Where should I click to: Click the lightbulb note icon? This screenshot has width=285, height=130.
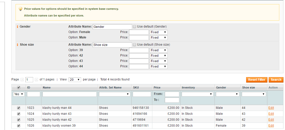20,9
